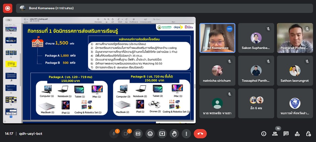Image resolution: width=316 pixels, height=142 pixels.
Task: Open the Activities panel
Action: 297,134
